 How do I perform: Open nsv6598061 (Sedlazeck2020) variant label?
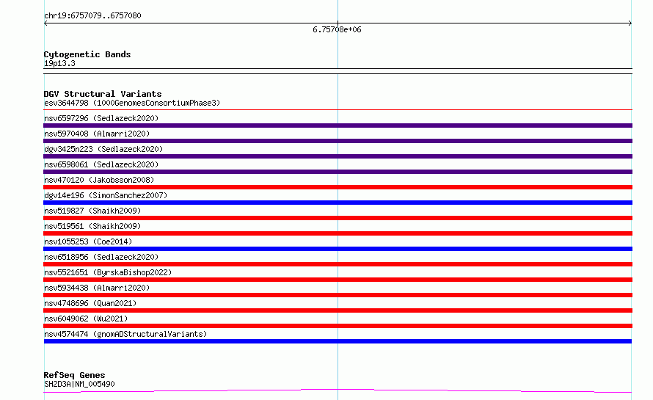[x=101, y=164]
